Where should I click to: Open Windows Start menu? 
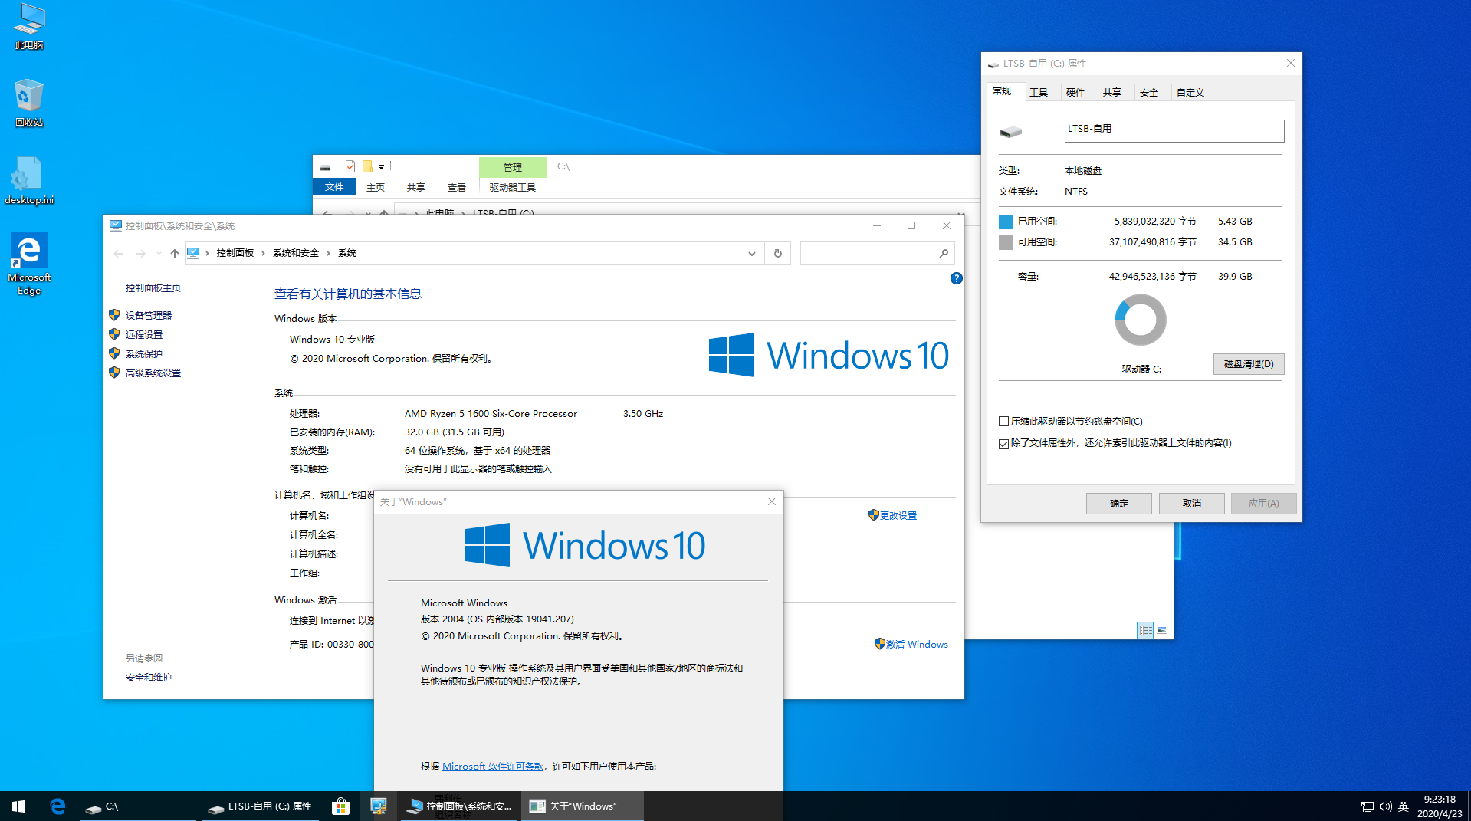18,806
